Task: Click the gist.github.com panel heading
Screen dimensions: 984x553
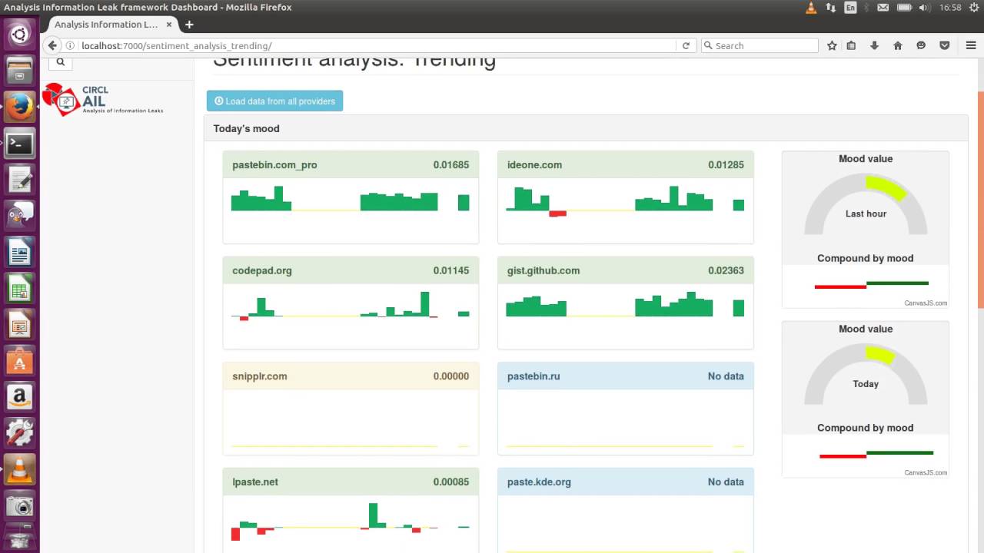Action: click(x=626, y=270)
